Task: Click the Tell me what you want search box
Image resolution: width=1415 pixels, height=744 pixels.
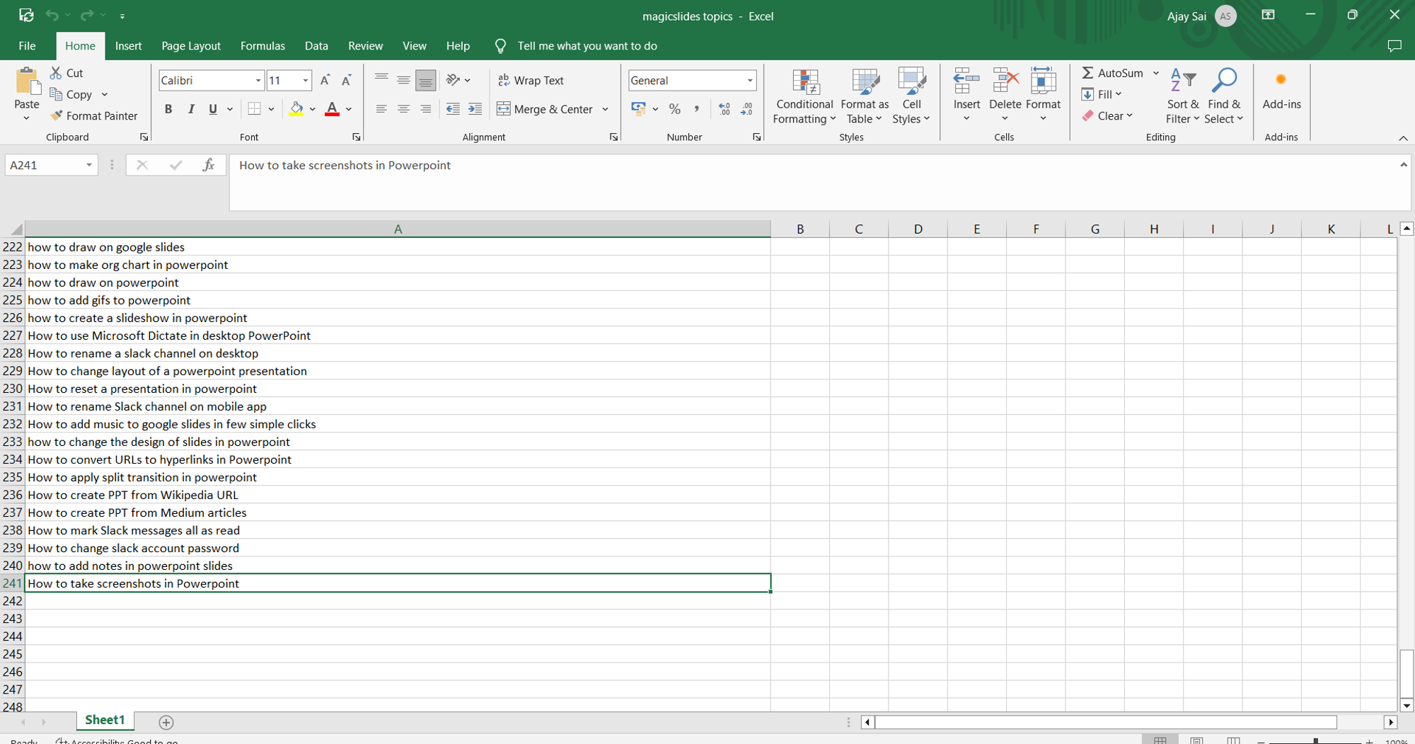Action: pyautogui.click(x=587, y=46)
